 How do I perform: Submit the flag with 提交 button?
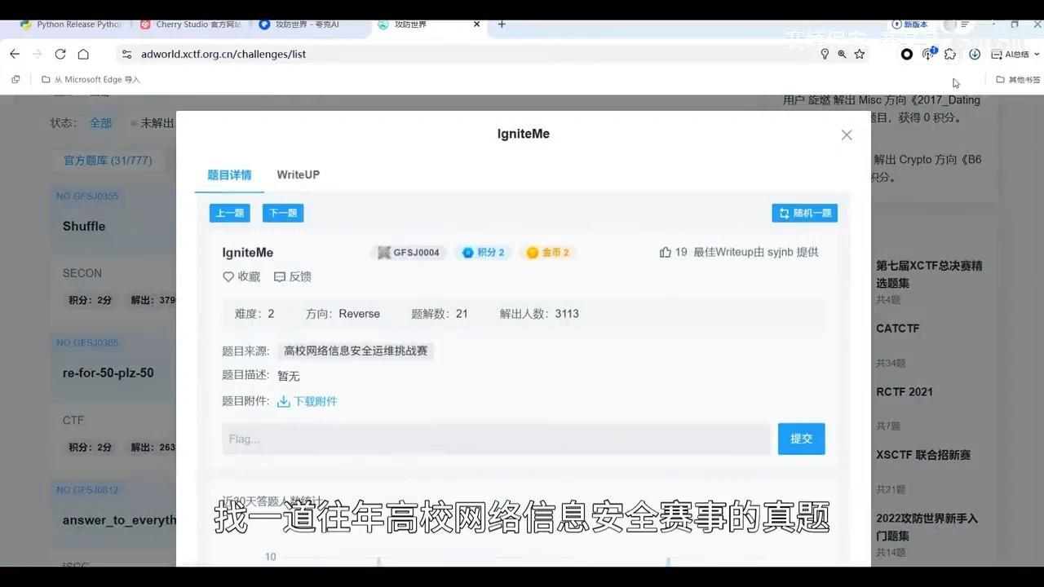tap(801, 439)
